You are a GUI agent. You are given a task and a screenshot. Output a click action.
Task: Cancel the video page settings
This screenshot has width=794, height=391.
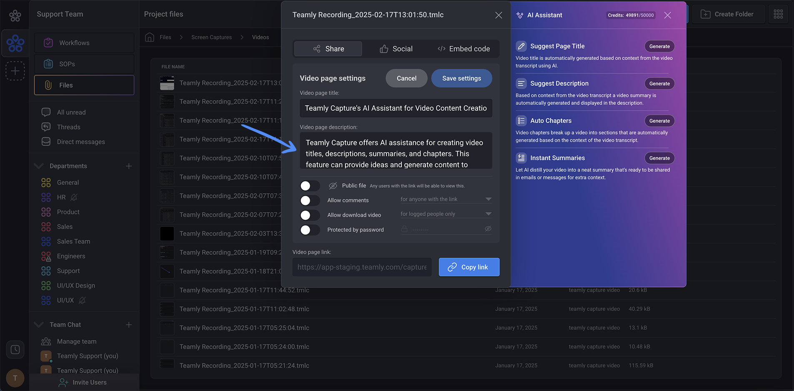point(406,78)
